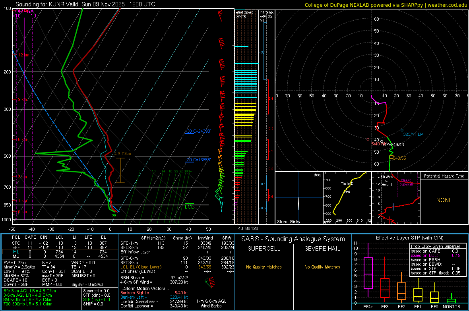Click the LowRH = 91% value
Image resolution: width=469 pixels, height=311 pixels.
tap(16, 271)
